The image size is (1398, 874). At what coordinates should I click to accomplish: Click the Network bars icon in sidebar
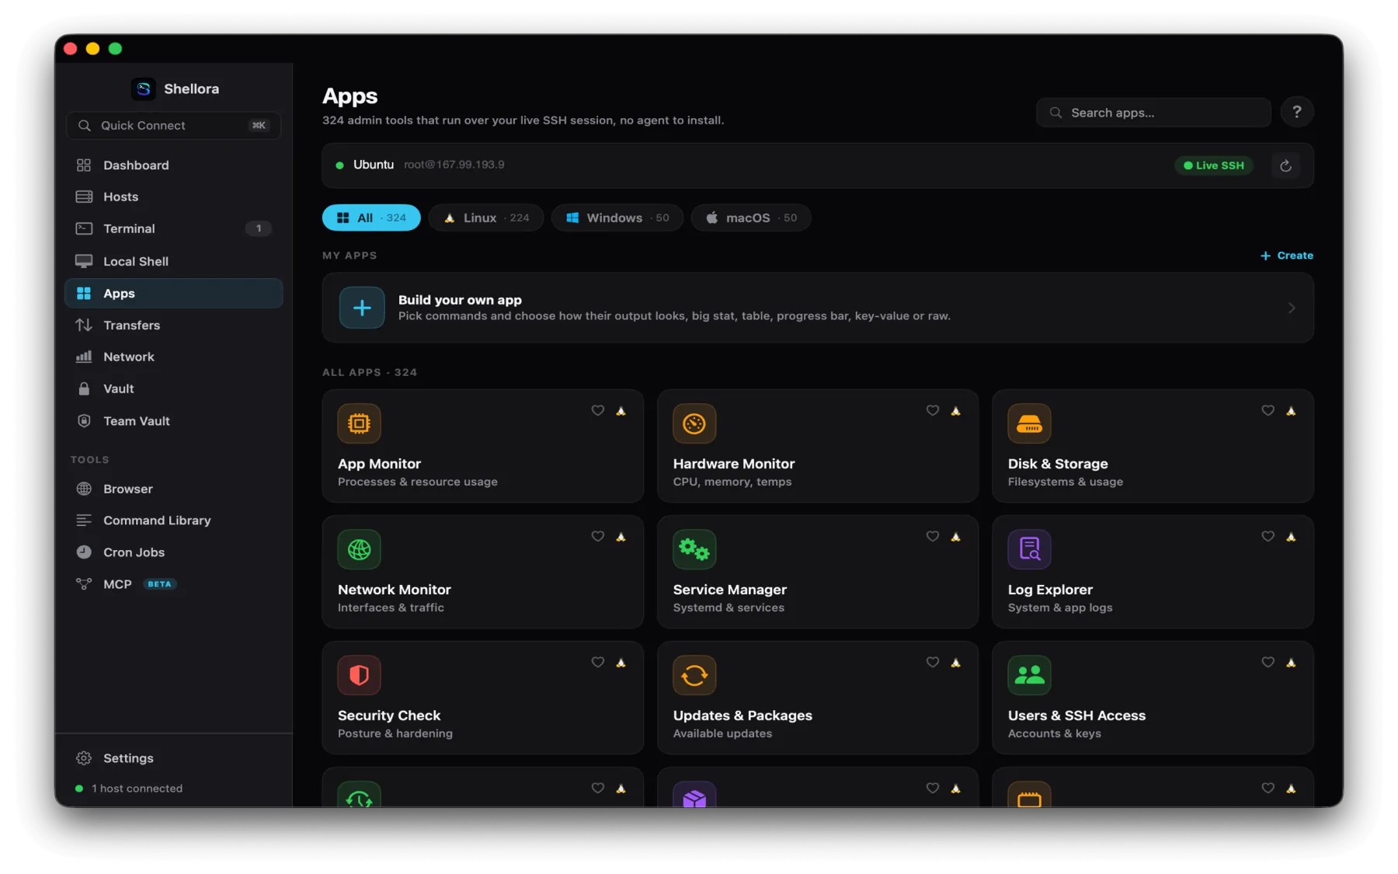pyautogui.click(x=84, y=357)
